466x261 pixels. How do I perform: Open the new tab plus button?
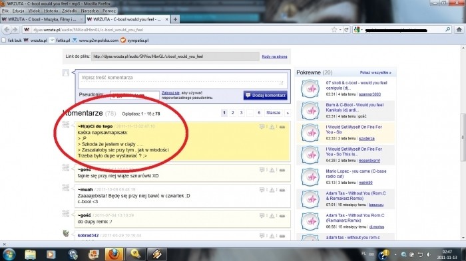(x=175, y=19)
